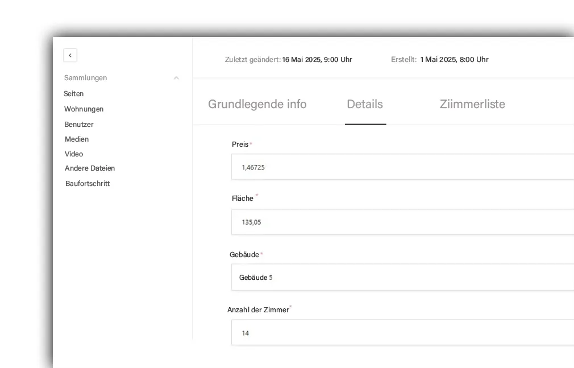Click the Anzahl der Zimmer label
574x368 pixels.
coord(258,310)
